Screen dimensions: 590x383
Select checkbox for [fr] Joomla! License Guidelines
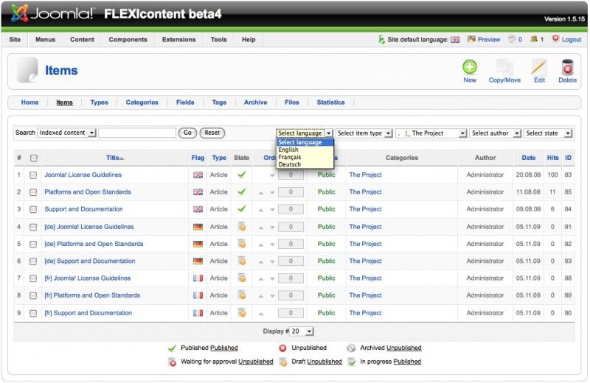point(33,278)
